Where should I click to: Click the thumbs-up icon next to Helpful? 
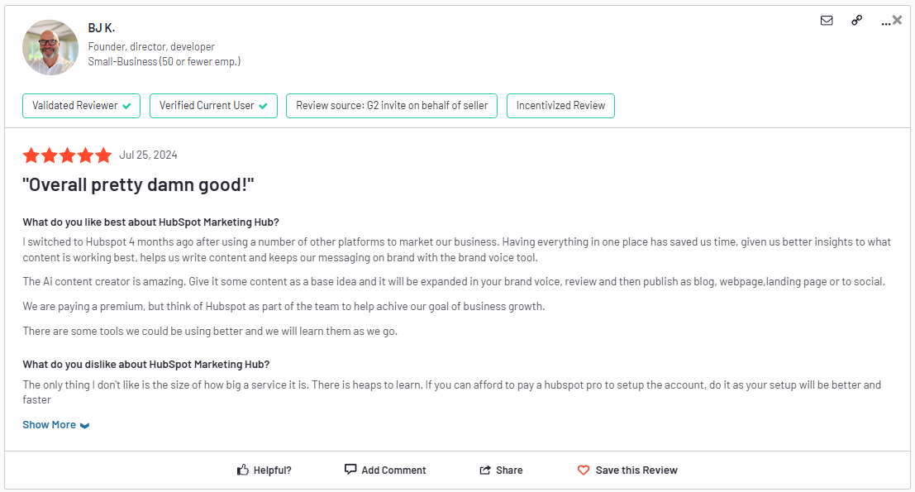[x=241, y=469]
